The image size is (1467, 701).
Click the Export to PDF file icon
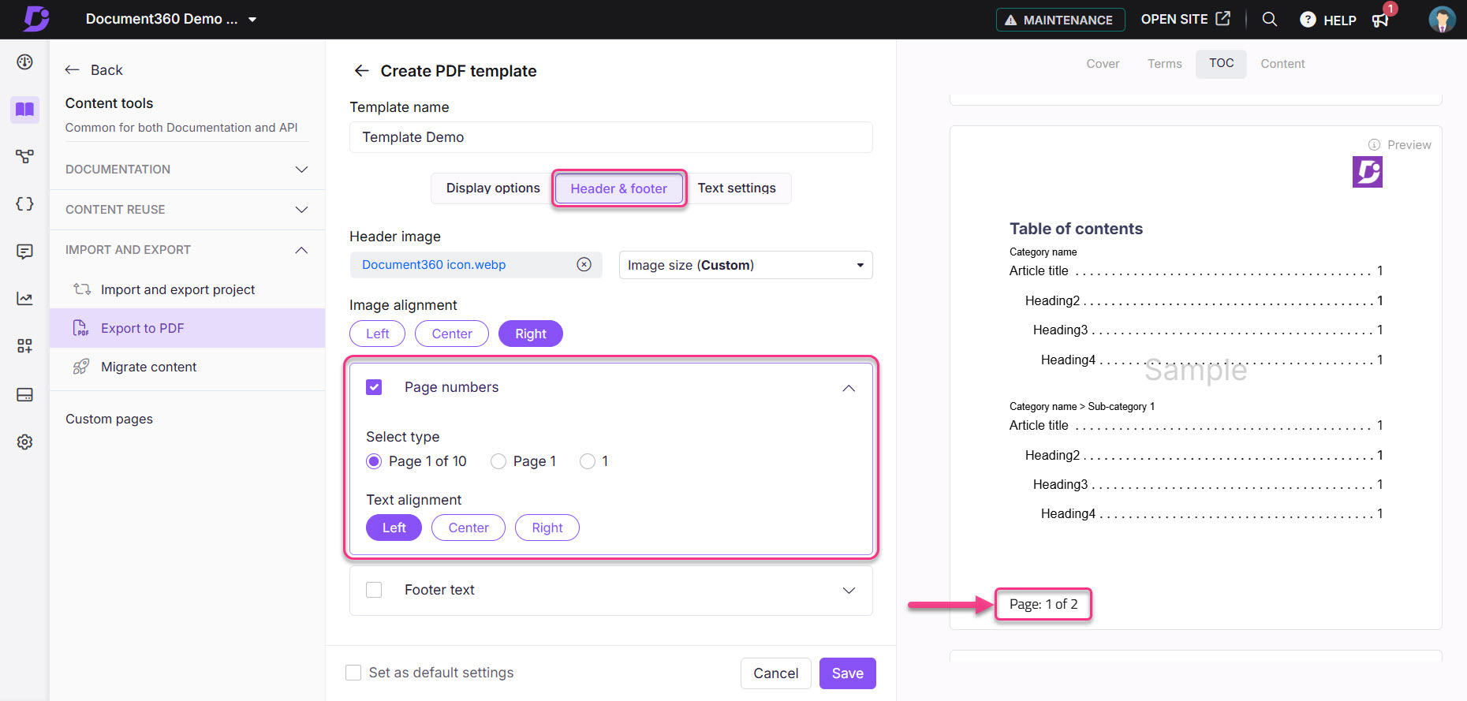point(80,328)
